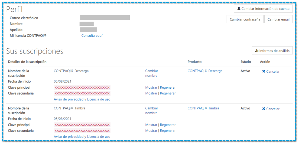Show the secondary key for Descarga
Viewport: 299px width, 144px height.
point(151,93)
